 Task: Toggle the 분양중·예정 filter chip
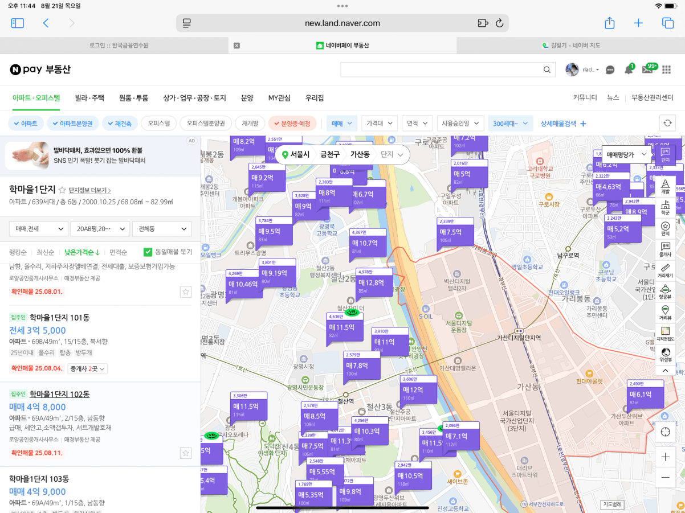coord(292,123)
